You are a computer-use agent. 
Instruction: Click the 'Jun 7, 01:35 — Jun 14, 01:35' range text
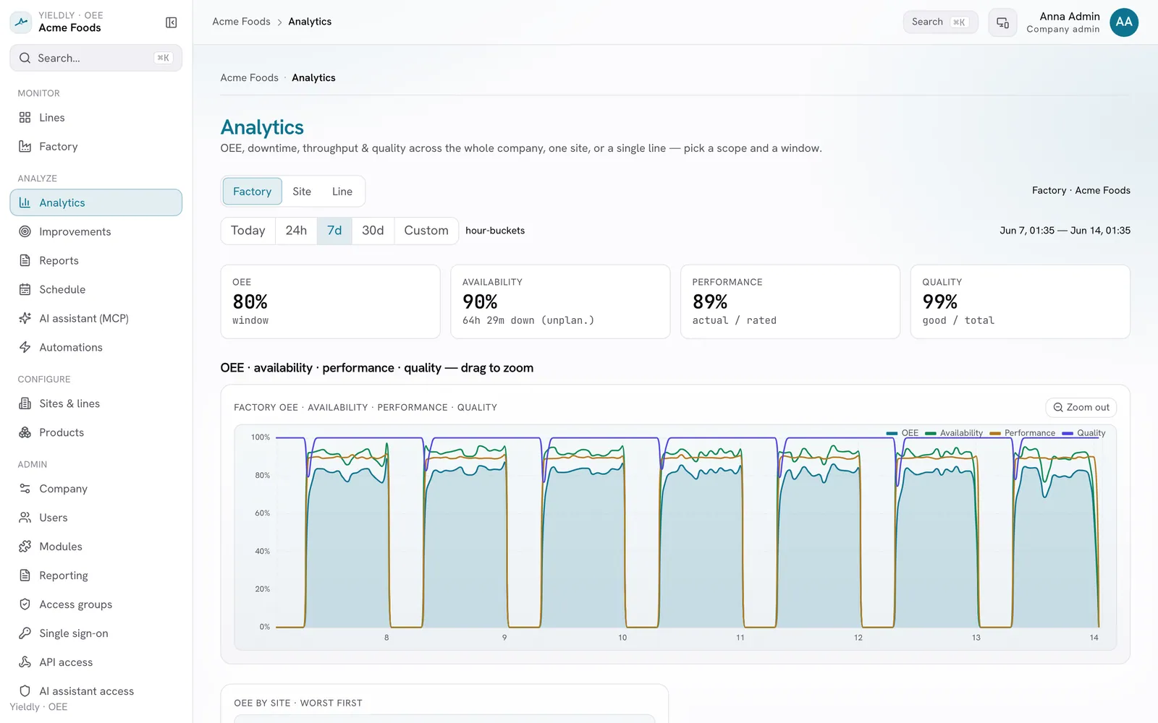(x=1065, y=231)
